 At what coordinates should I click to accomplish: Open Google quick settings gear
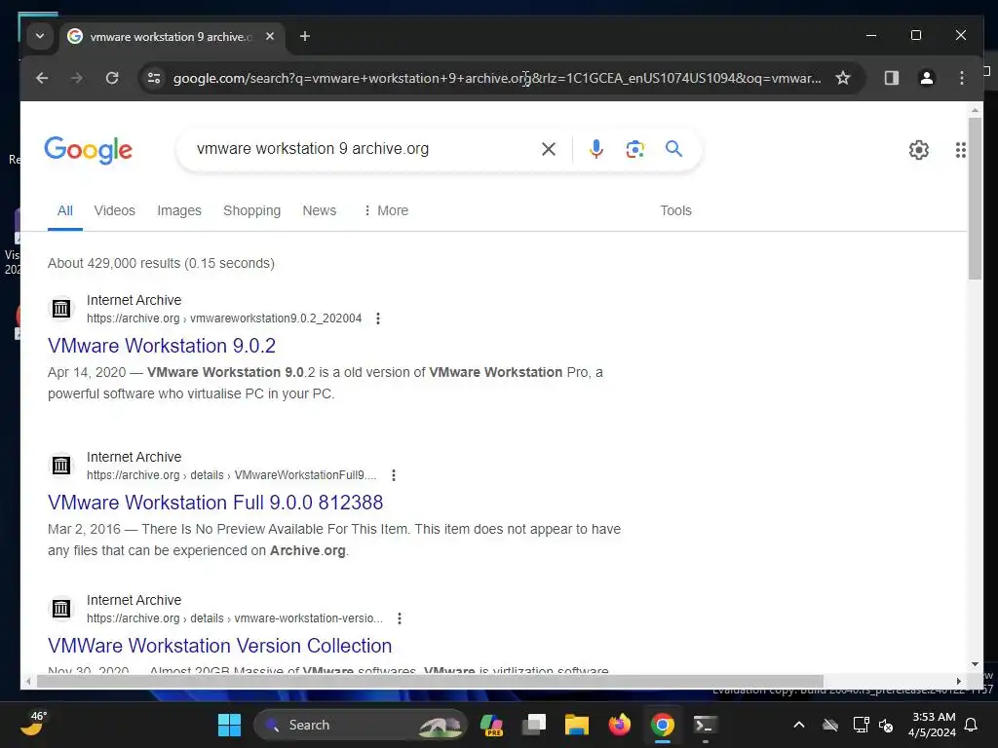tap(918, 150)
